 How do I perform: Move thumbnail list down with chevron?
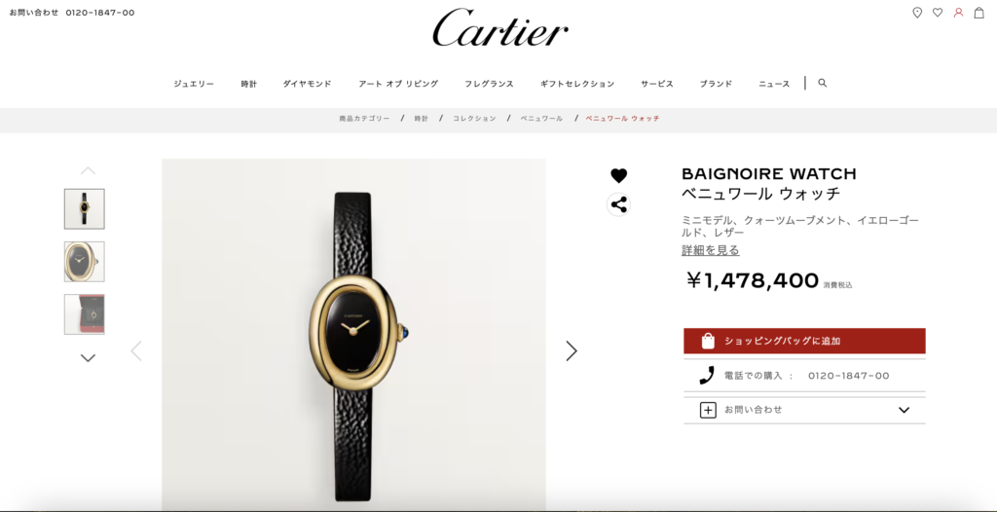pos(88,358)
